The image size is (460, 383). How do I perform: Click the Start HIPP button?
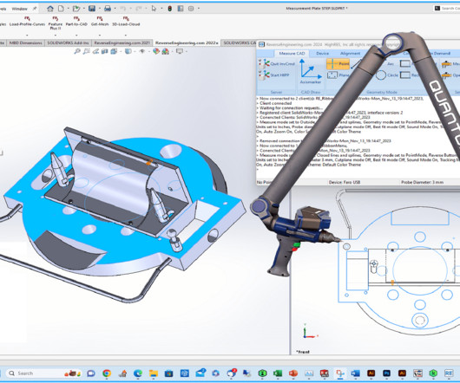pos(274,75)
